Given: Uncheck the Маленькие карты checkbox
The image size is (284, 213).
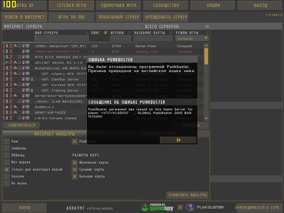Looking at the screenshot, I should click(75, 163).
